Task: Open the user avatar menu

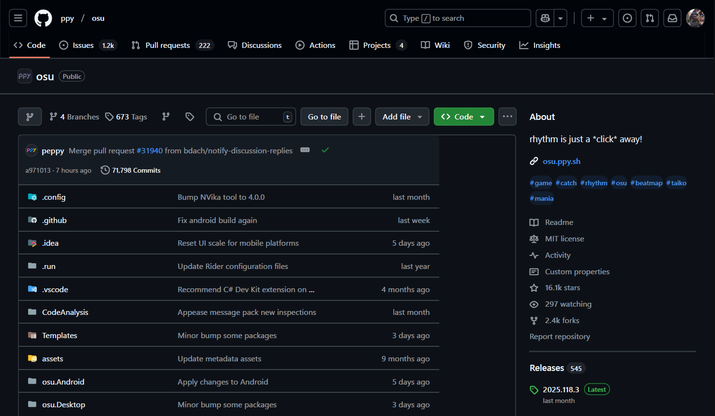Action: click(695, 18)
